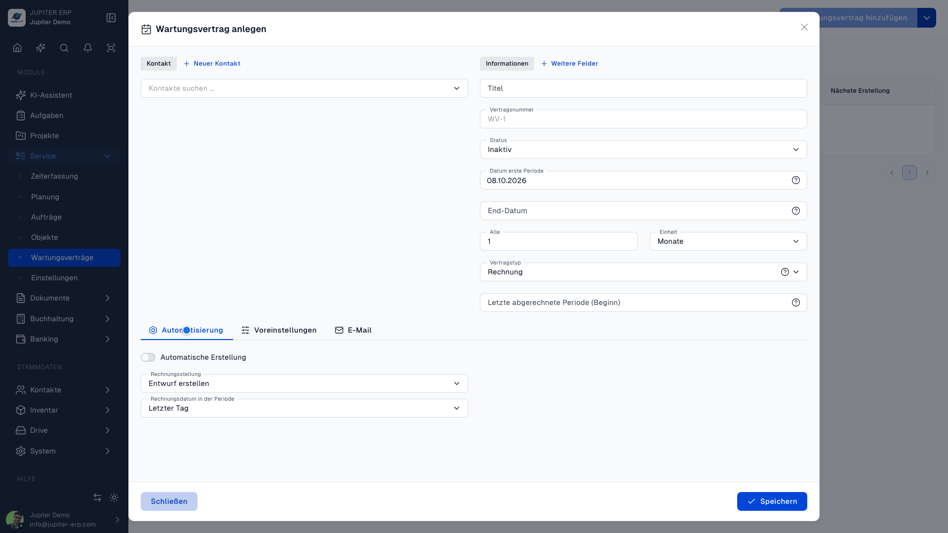Screen dimensions: 948x533
Task: Click the End-Datum field
Action: (643, 211)
